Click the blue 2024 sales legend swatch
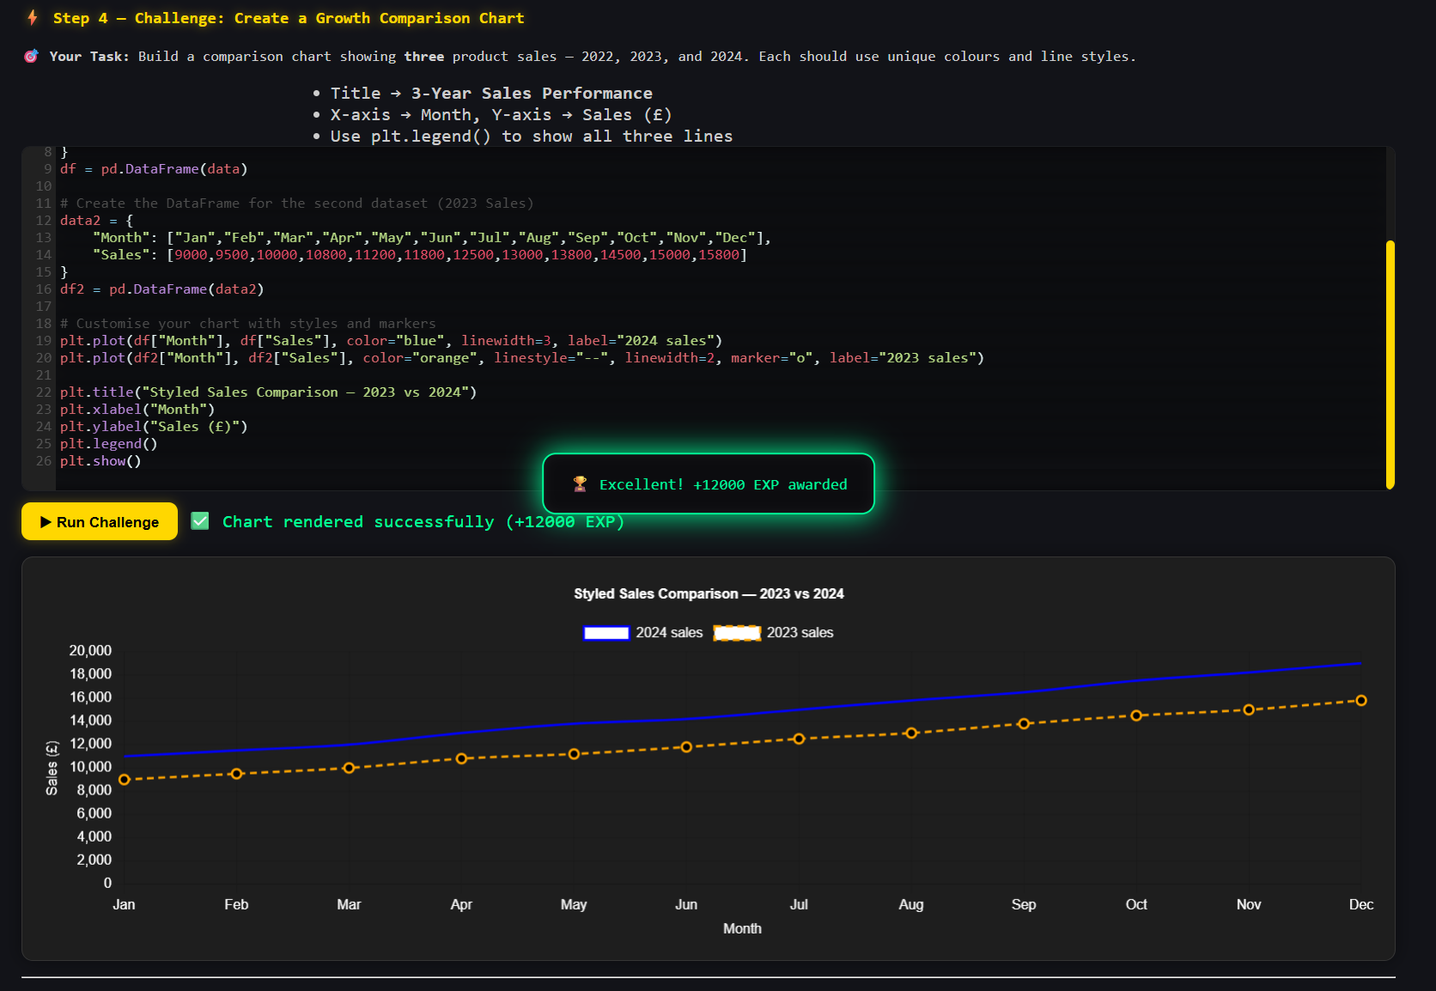This screenshot has width=1436, height=991. pyautogui.click(x=606, y=633)
